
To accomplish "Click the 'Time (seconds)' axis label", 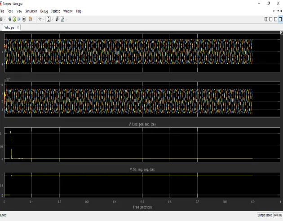I will (142, 207).
